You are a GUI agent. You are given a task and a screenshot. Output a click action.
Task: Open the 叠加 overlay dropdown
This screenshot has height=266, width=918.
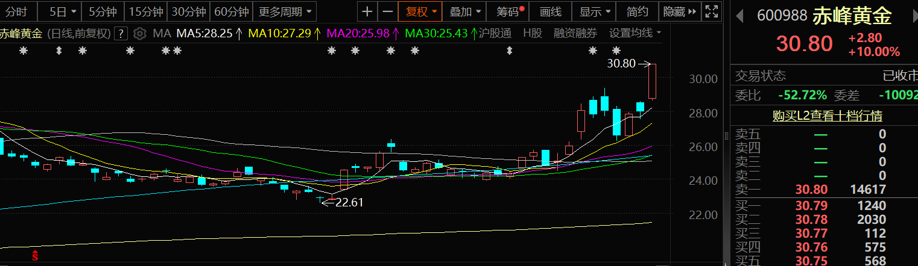[x=465, y=11]
